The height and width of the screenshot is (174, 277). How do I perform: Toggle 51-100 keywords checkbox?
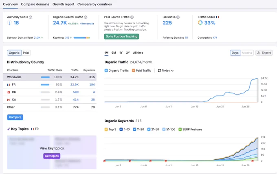[164, 129]
